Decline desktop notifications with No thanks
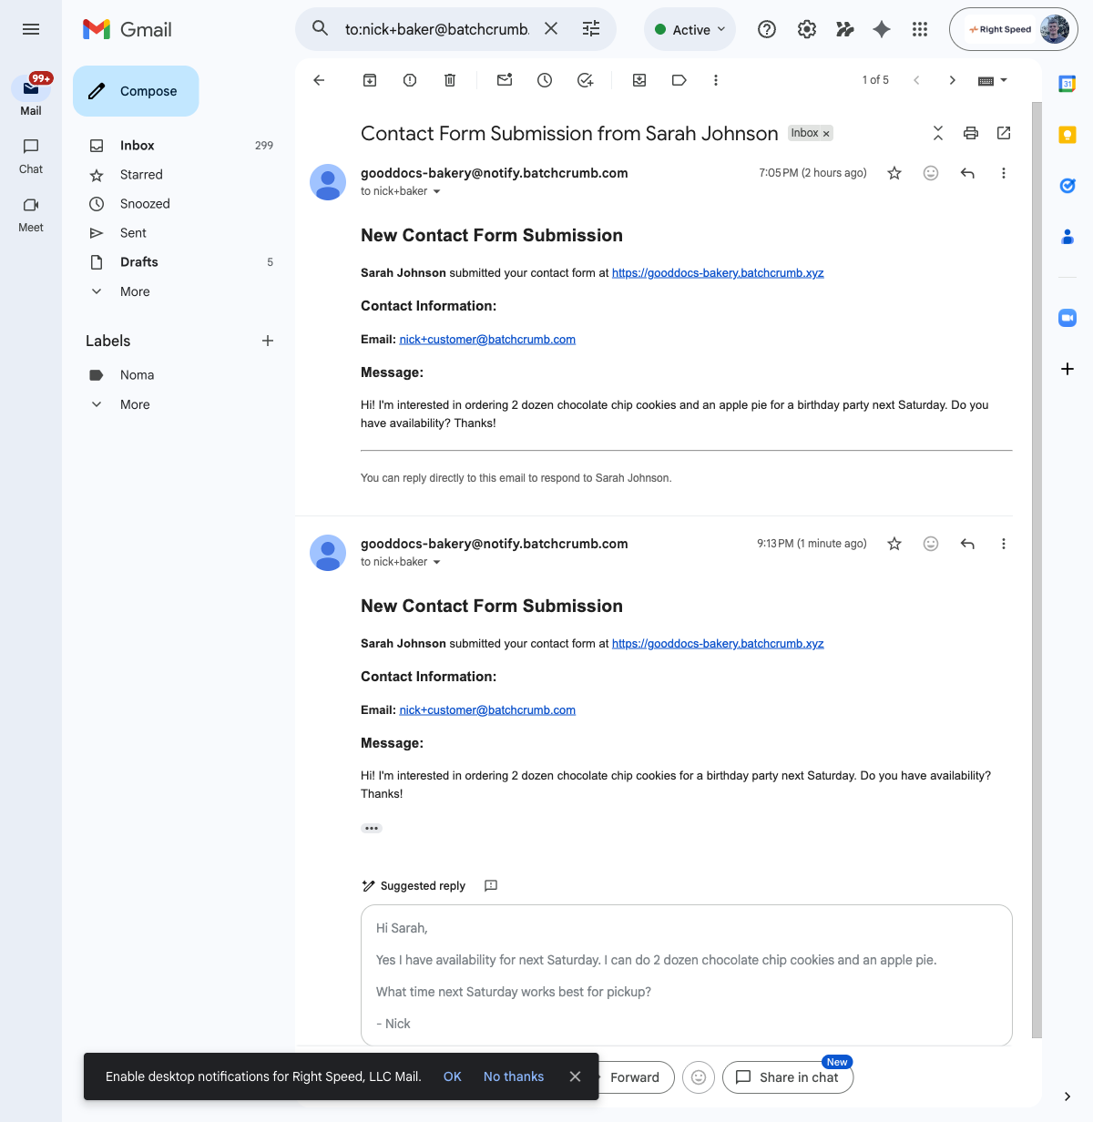1093x1122 pixels. [x=514, y=1076]
